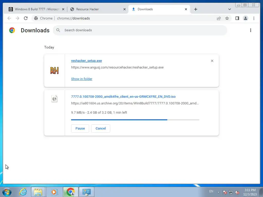Toggle the Chrome side panel
The width and height of the screenshot is (263, 197).
tap(237, 18)
